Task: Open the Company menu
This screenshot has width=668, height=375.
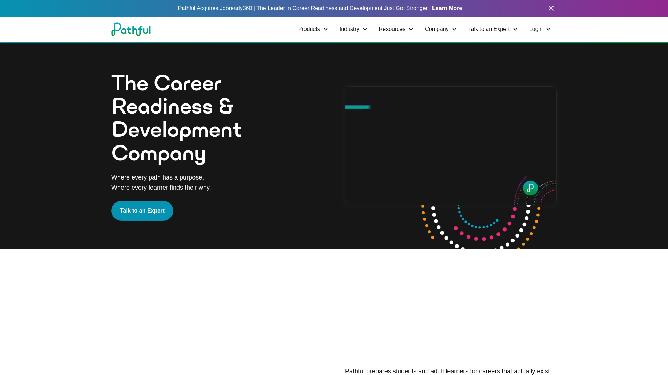Action: point(437,29)
